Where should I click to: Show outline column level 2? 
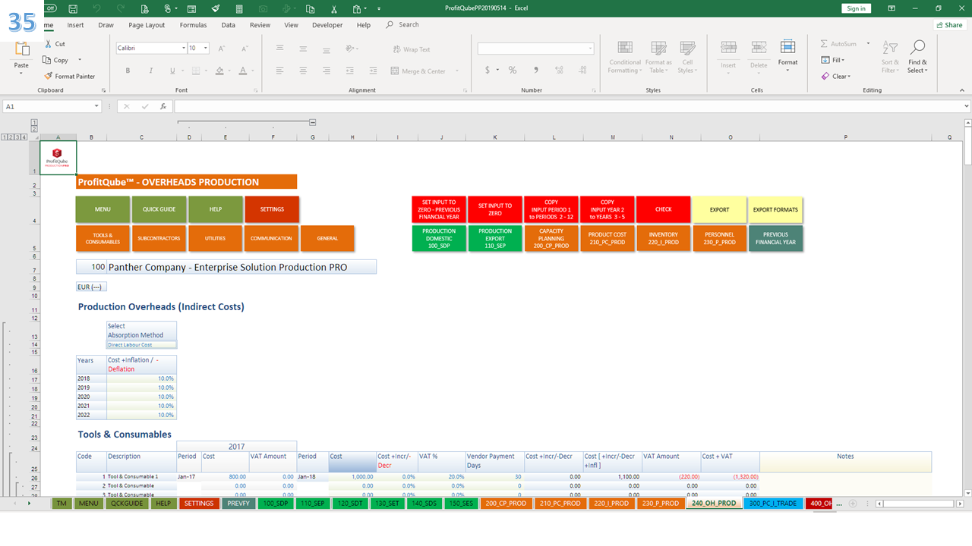34,129
